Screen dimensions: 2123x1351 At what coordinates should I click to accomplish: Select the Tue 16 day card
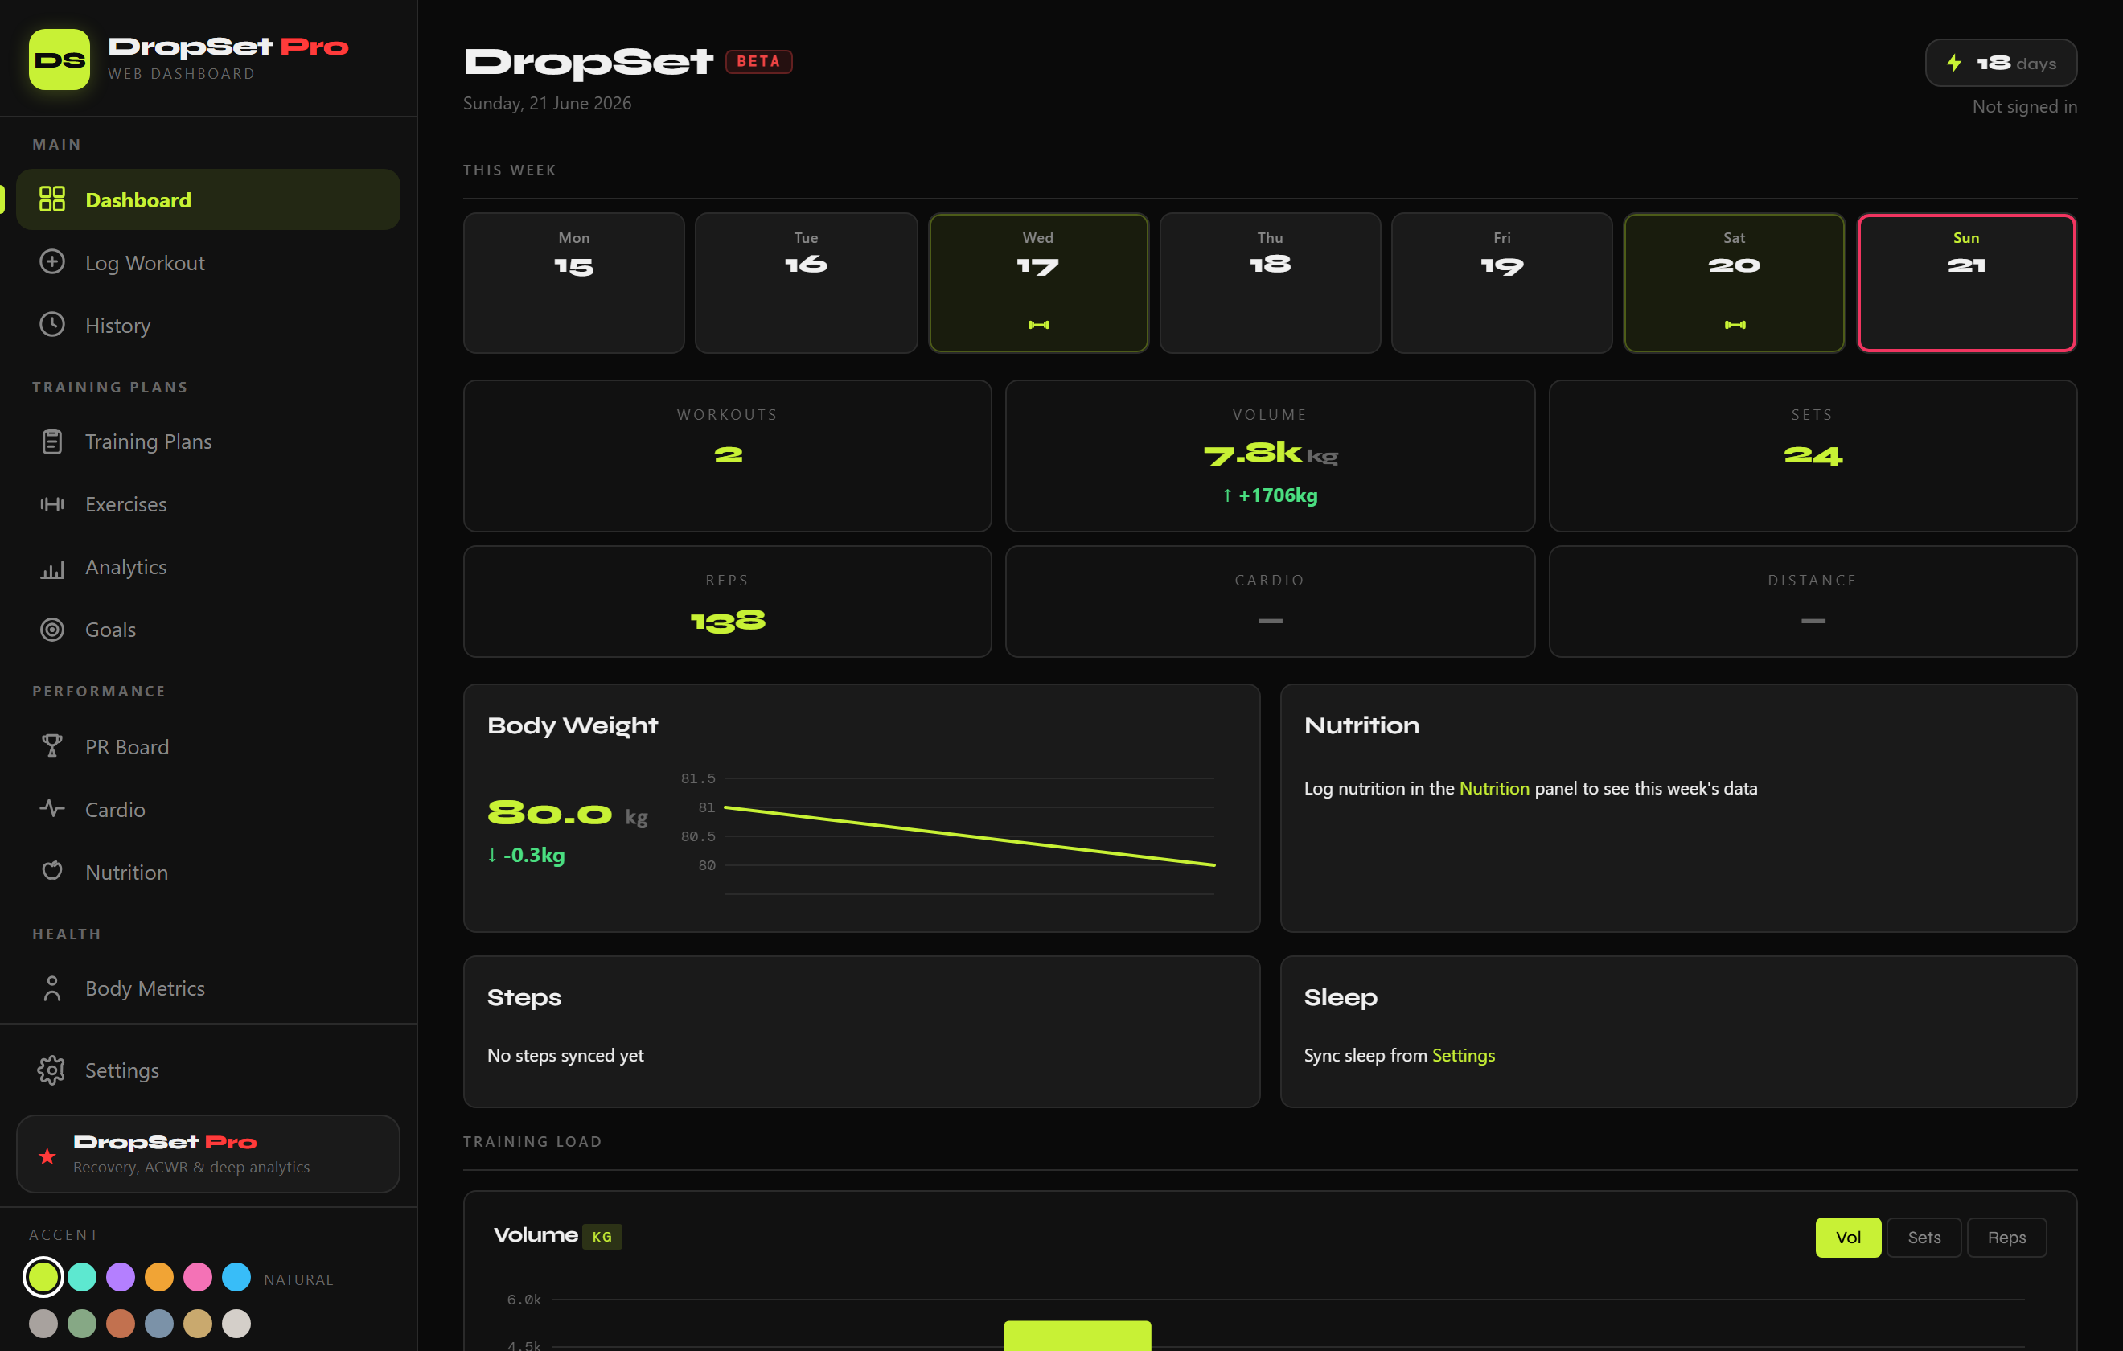coord(806,283)
